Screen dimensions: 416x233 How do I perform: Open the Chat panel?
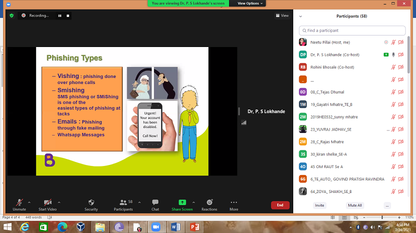click(x=155, y=205)
